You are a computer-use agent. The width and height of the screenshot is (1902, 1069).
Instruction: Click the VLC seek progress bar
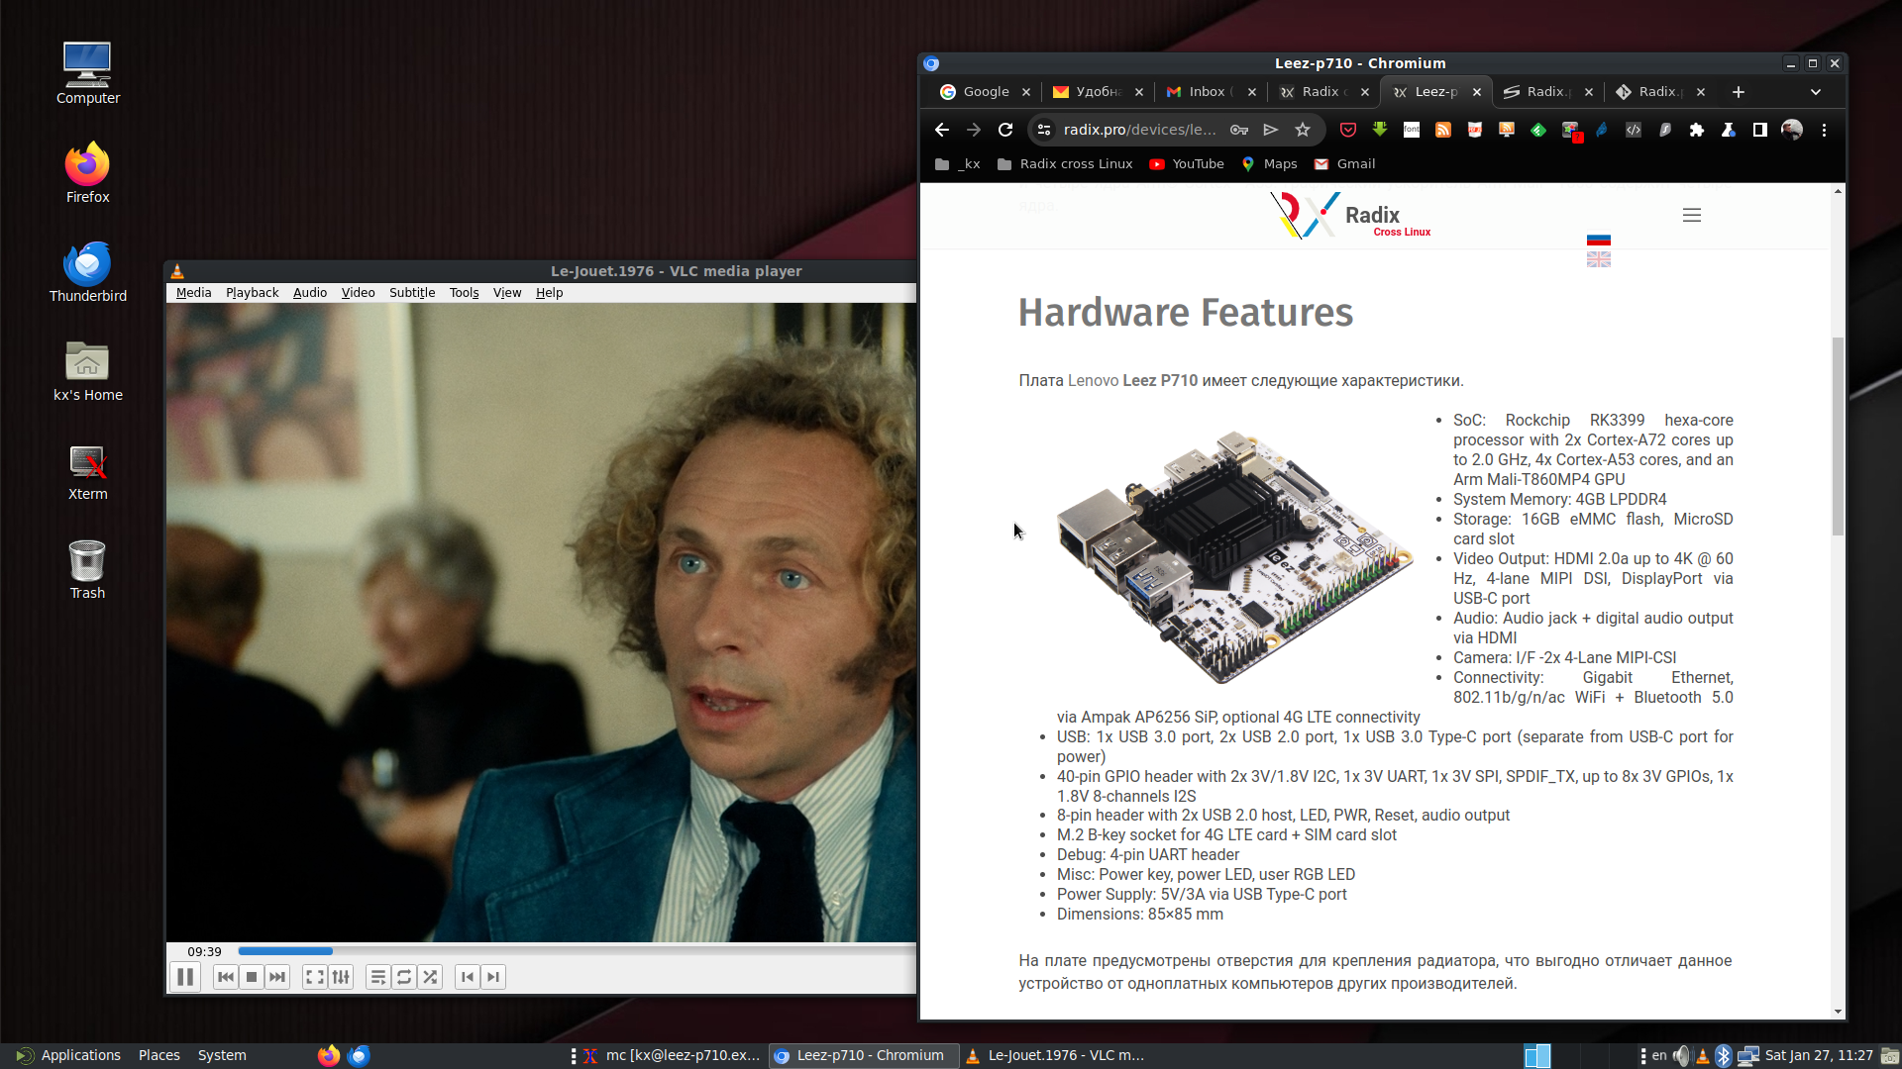577,951
